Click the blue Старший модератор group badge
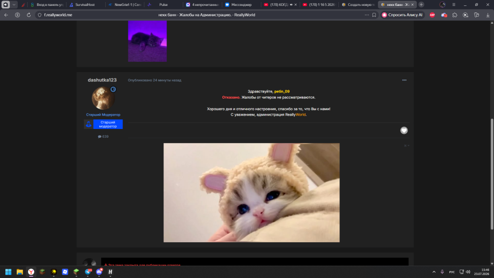 point(103,124)
